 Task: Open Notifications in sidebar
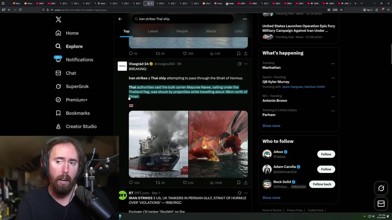pos(74,60)
